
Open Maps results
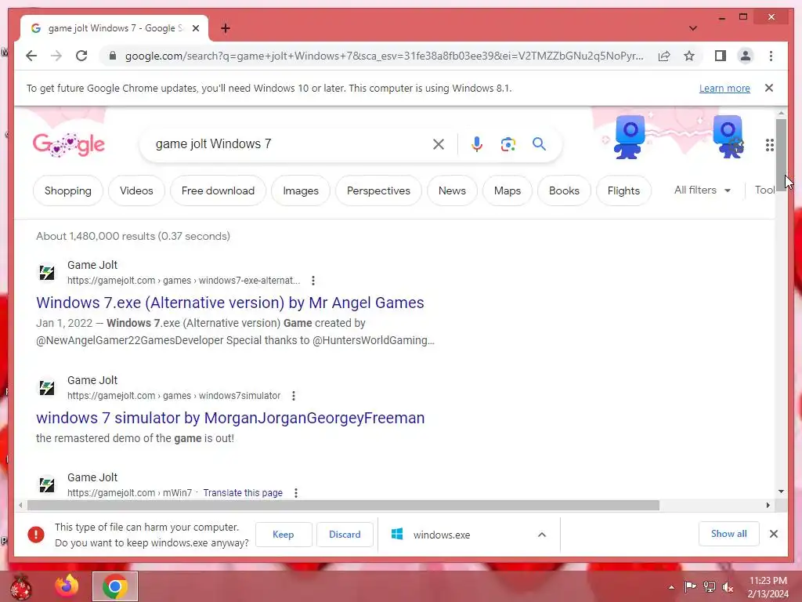pos(508,190)
